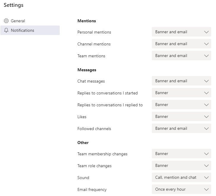Click the Notifications bell icon
Image resolution: width=216 pixels, height=196 pixels.
(x=6, y=30)
